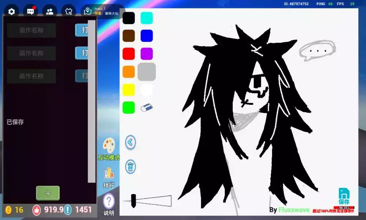Pick the red color swatch
Image resolution: width=366 pixels, height=220 pixels.
tap(128, 54)
